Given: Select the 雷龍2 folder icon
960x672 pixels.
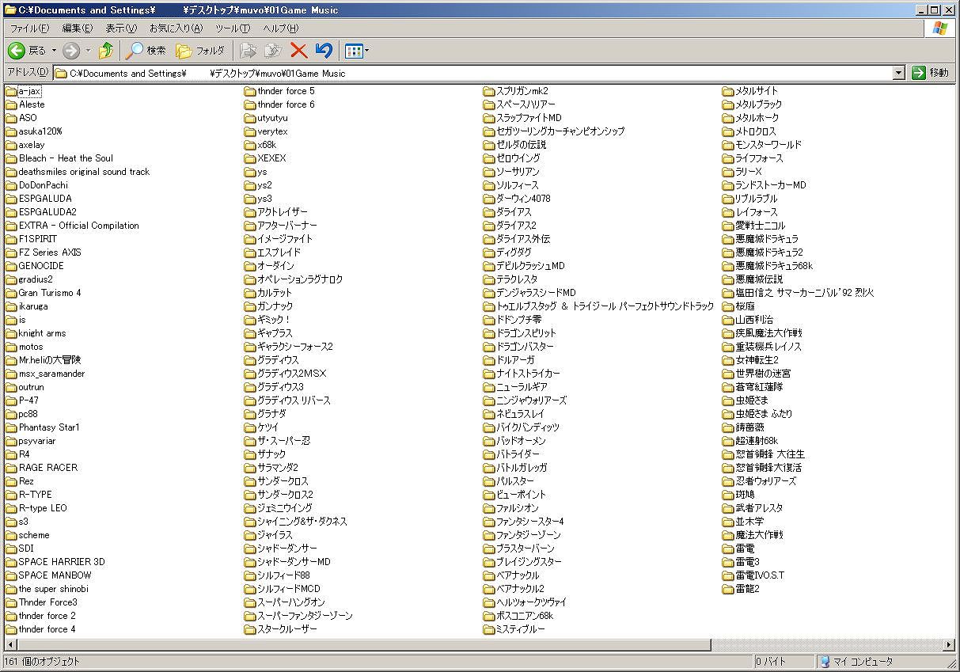Looking at the screenshot, I should (x=727, y=589).
